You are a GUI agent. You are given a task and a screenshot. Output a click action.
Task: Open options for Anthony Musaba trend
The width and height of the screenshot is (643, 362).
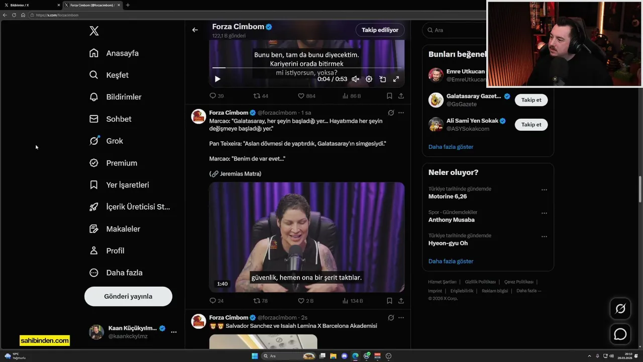544,213
